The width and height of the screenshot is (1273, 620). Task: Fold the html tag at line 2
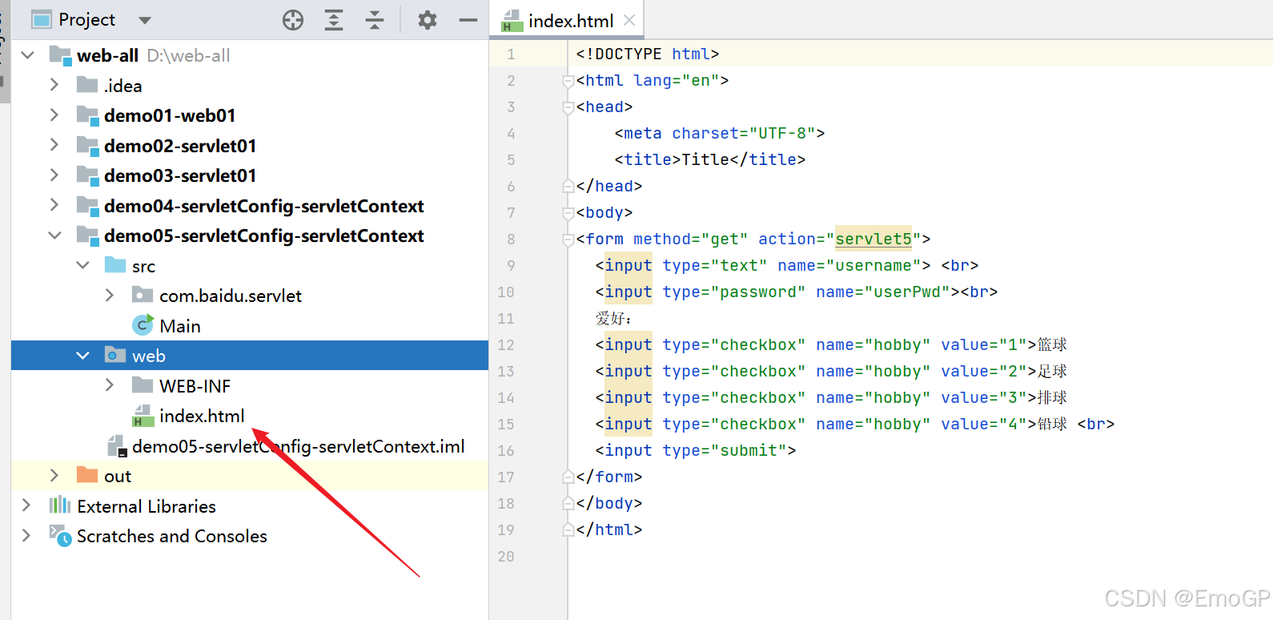tap(568, 81)
